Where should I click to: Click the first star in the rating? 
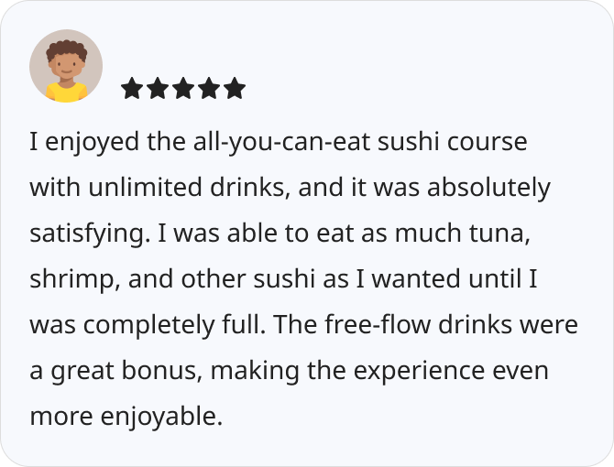(x=132, y=89)
